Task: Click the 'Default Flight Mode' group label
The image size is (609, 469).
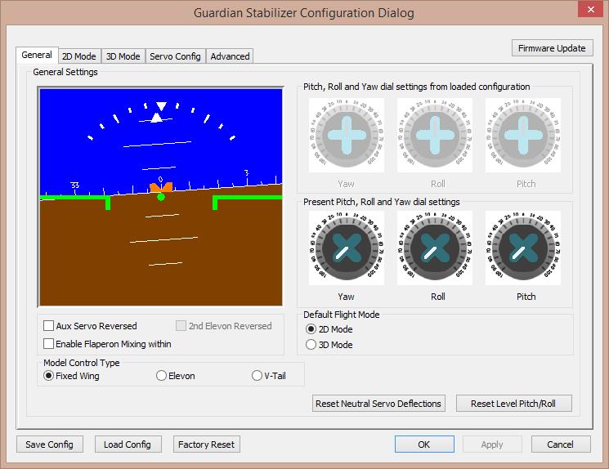Action: coord(342,315)
